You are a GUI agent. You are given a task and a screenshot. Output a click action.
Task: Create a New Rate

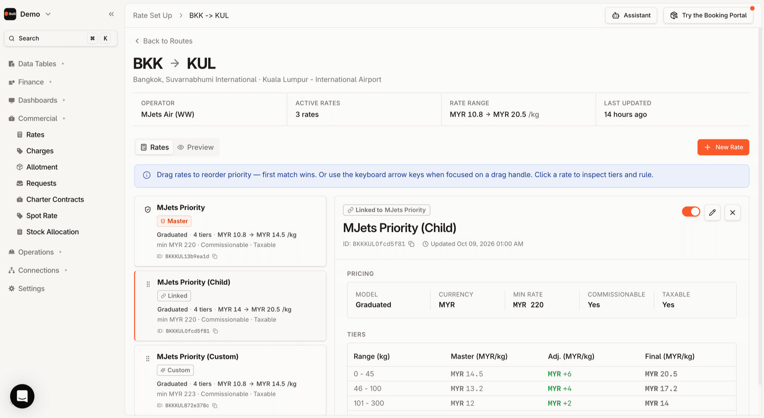[x=723, y=147]
